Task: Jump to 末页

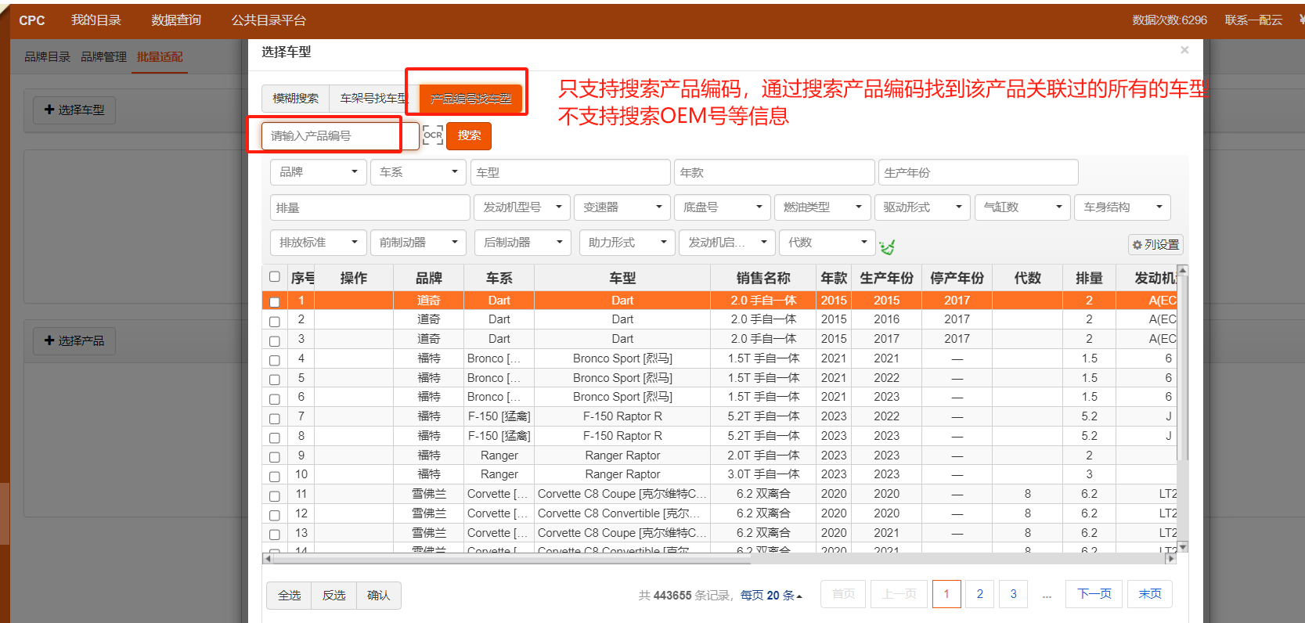Action: pos(1150,594)
